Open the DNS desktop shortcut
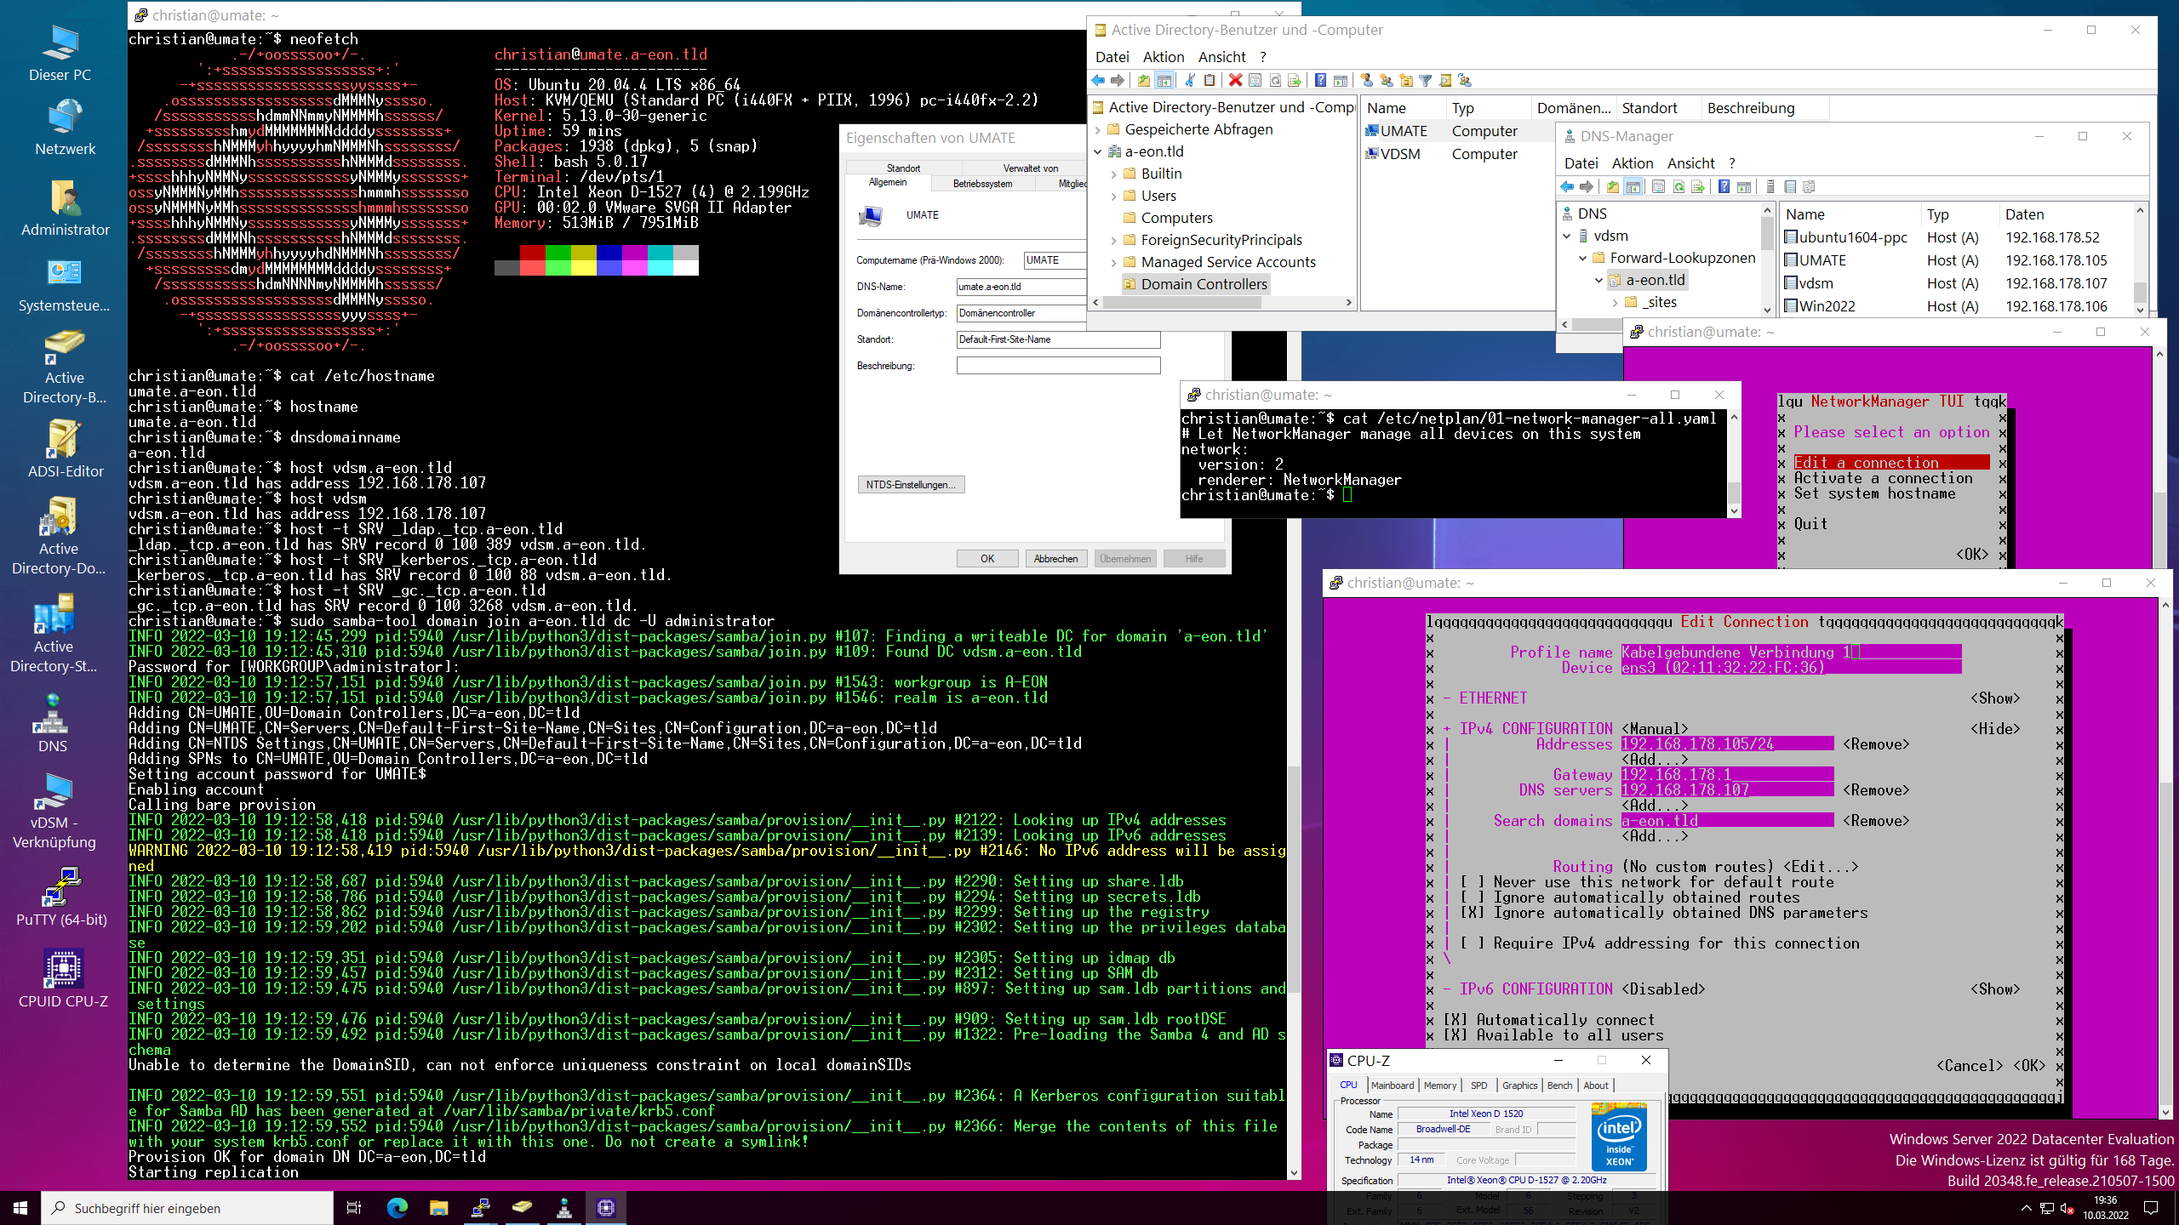The image size is (2179, 1225). pyautogui.click(x=52, y=724)
